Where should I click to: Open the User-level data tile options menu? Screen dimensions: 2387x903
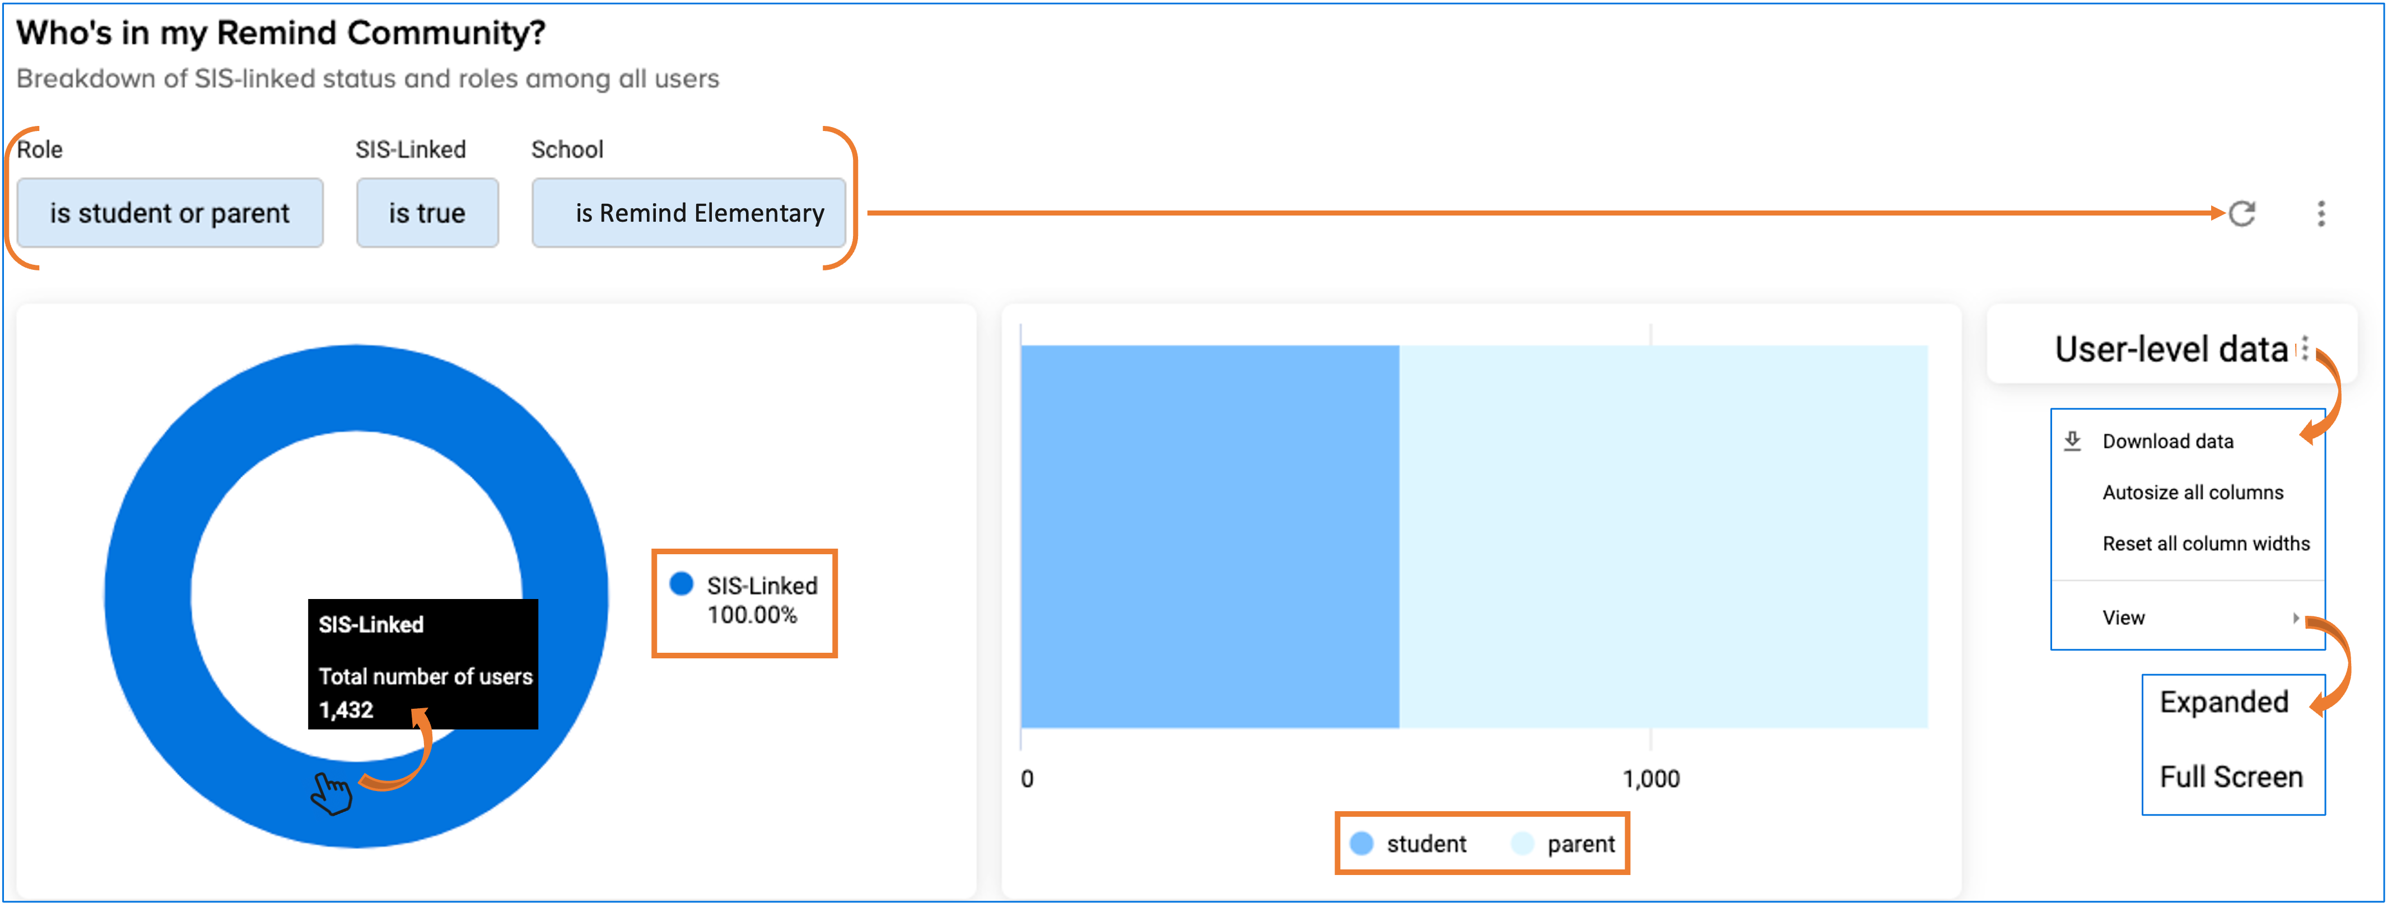click(2305, 348)
